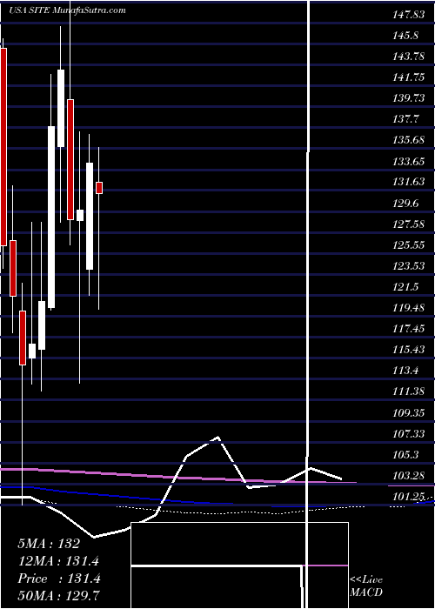Click the 125.55 price axis label
This screenshot has height=609, width=435.
pyautogui.click(x=409, y=245)
